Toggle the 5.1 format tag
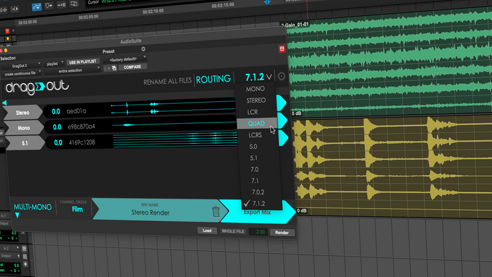This screenshot has width=492, height=277. click(x=25, y=143)
